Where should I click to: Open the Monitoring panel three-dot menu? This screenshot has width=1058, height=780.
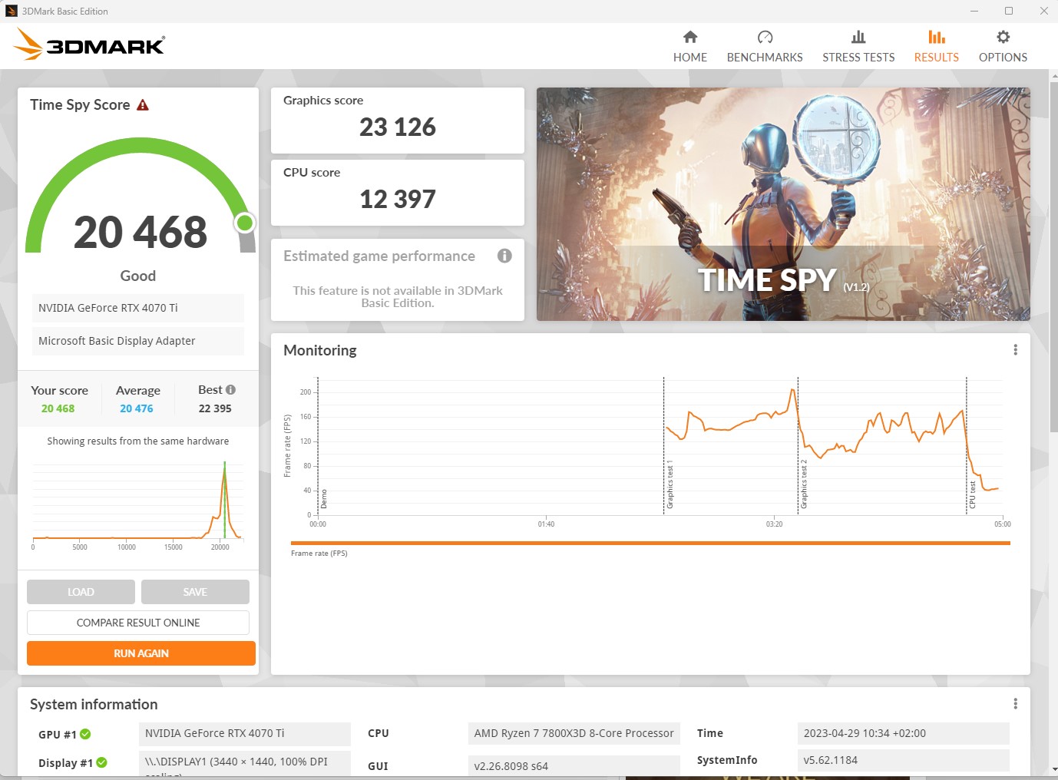(1015, 350)
